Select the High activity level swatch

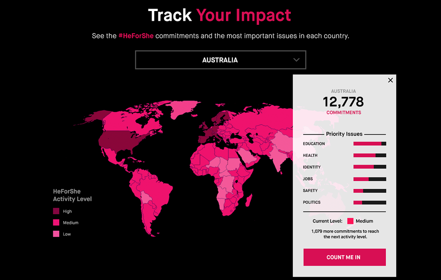56,211
